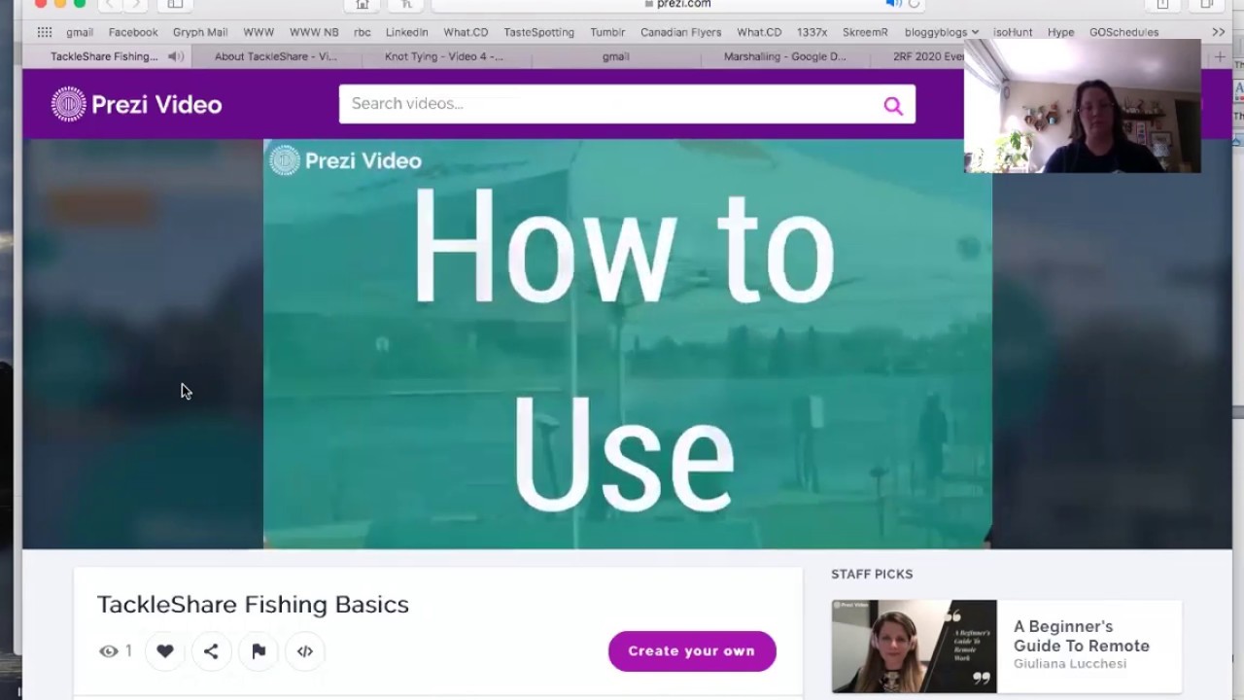Open the rbc bookmark
The width and height of the screenshot is (1244, 700).
[363, 32]
